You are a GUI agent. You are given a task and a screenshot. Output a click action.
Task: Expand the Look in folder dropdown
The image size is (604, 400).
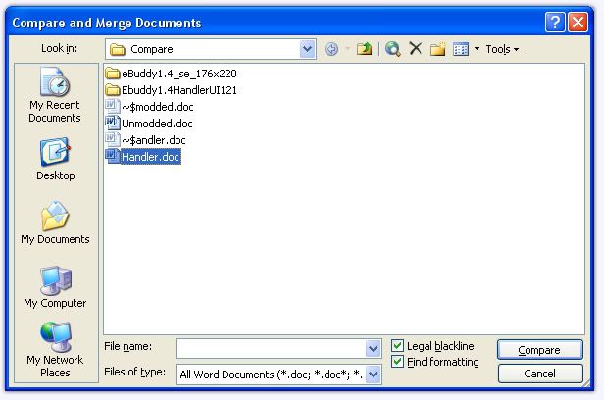coord(307,49)
